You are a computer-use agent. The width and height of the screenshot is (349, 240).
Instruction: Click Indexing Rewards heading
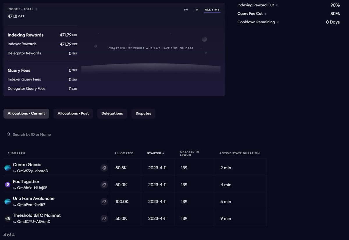(x=26, y=35)
